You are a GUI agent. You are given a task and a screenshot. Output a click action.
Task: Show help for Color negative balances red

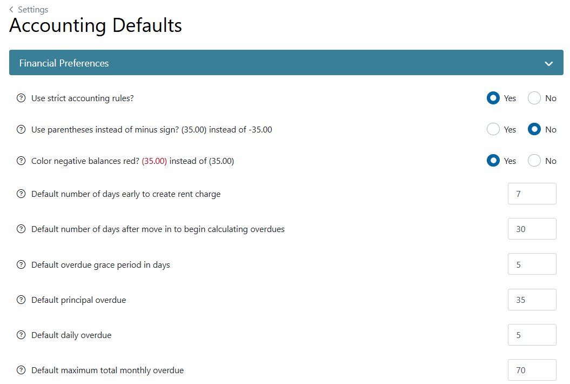point(21,161)
